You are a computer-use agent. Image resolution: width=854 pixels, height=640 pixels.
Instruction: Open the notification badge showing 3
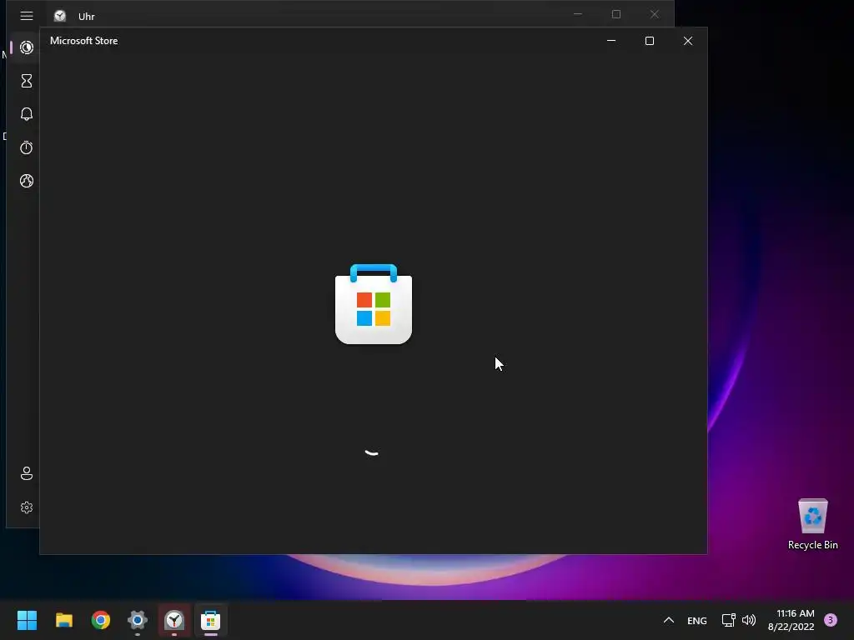[831, 620]
